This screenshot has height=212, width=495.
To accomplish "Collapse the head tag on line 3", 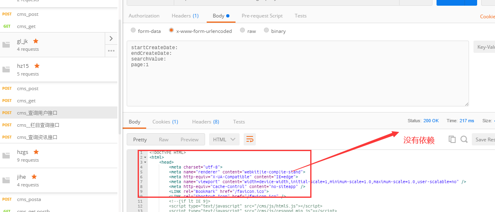I will 145,162.
